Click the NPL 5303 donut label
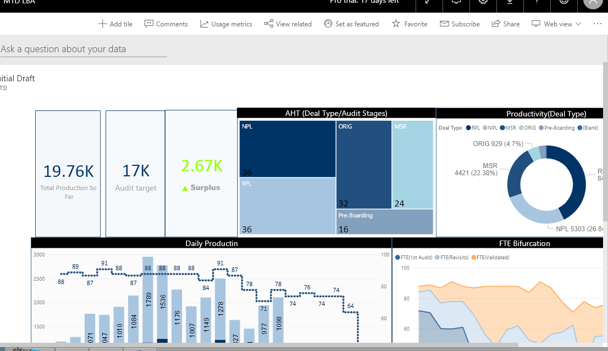This screenshot has height=351, width=608. 579,229
